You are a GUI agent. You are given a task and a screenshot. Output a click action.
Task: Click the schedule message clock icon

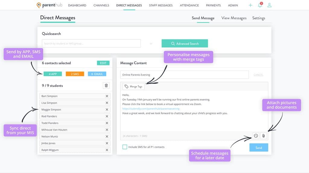coord(256,136)
